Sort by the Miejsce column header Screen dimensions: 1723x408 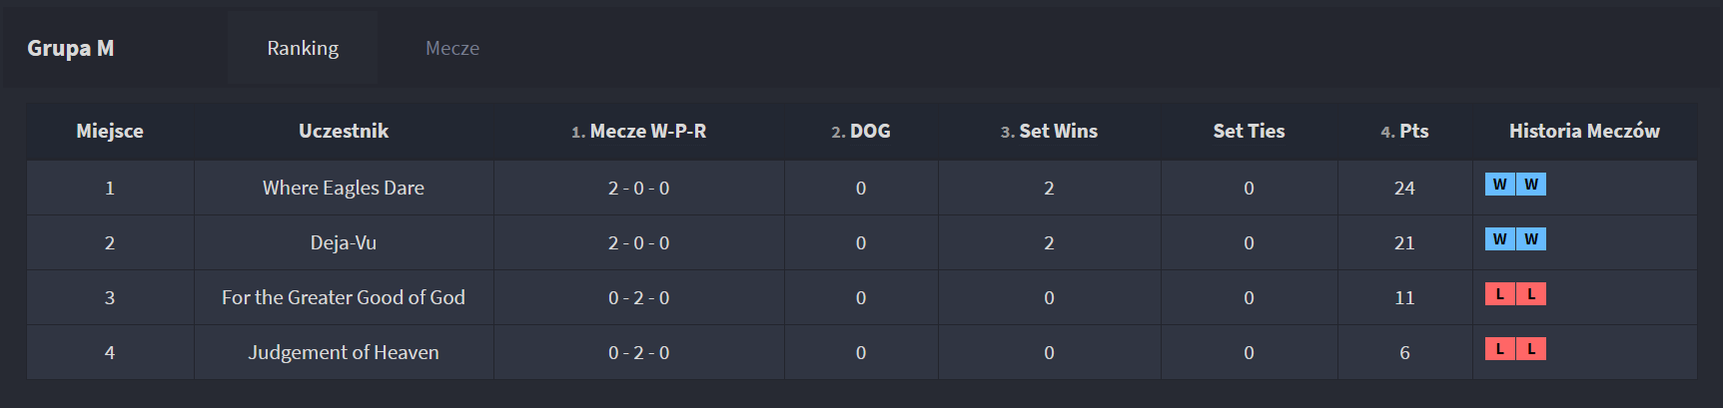(110, 131)
